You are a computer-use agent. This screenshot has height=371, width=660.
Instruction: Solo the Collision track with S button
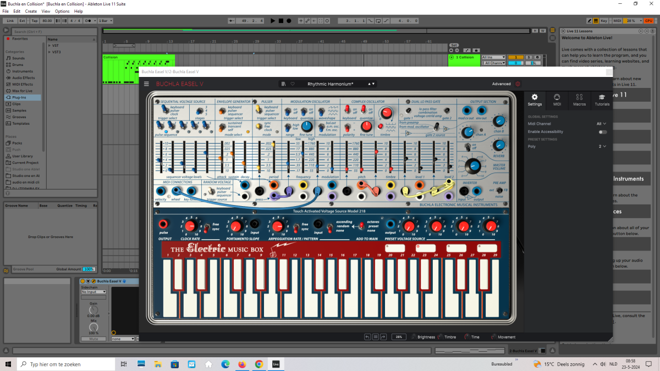click(x=529, y=57)
